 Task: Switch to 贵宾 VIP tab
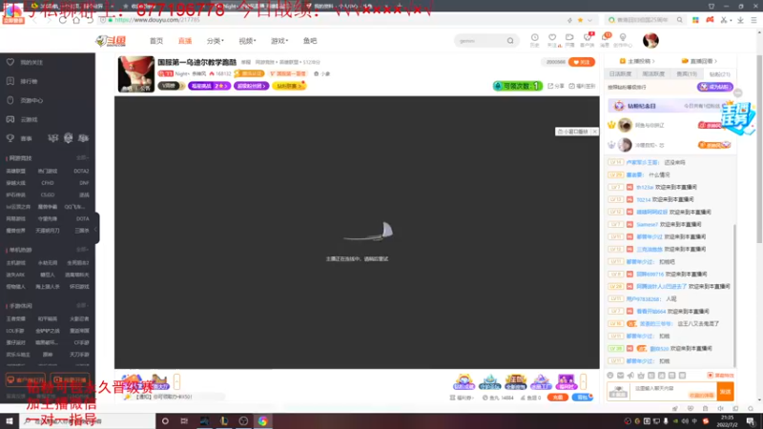click(x=687, y=74)
